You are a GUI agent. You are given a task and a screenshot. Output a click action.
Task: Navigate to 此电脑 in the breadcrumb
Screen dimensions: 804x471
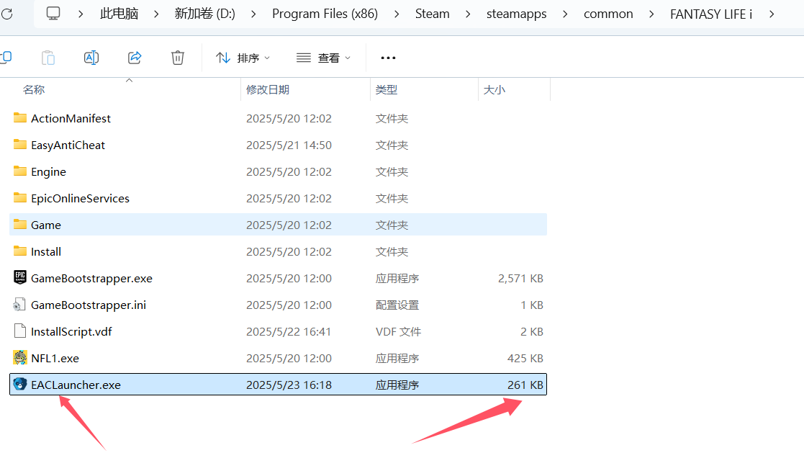click(119, 14)
